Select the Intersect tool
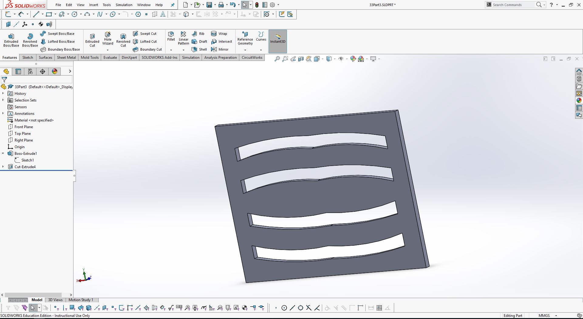Screen dimensions: 583x319 (x=221, y=42)
